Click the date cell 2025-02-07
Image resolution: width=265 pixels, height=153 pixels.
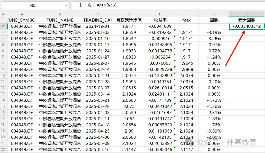98,63
